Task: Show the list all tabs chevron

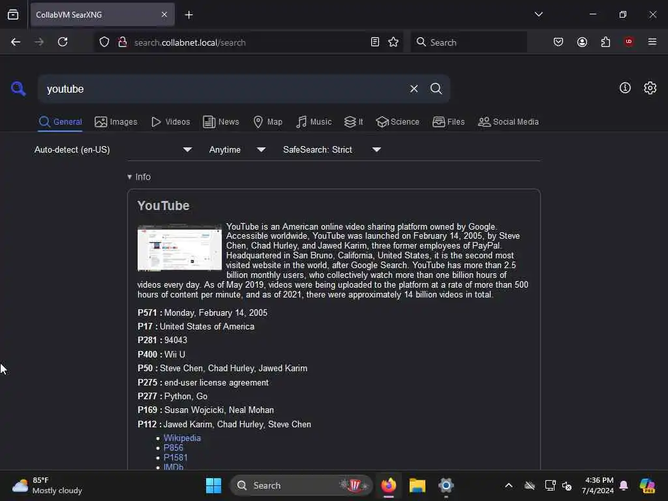Action: pos(538,14)
